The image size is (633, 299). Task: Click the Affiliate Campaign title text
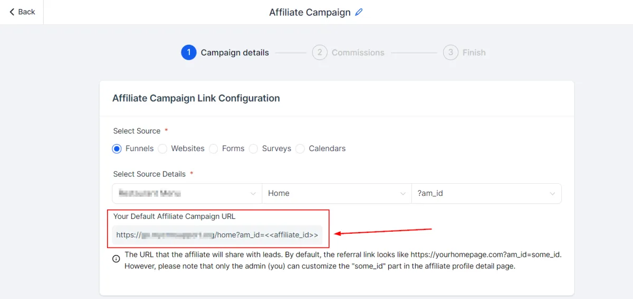coord(310,12)
